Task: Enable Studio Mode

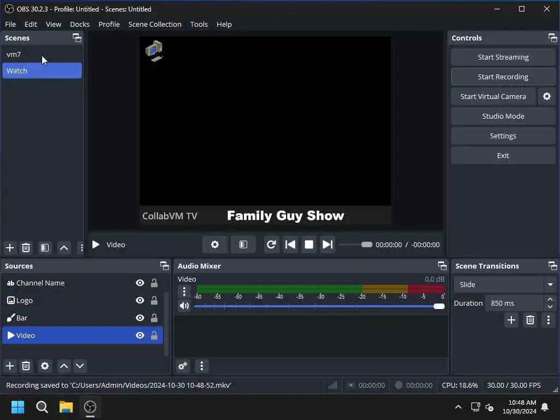Action: click(x=503, y=116)
